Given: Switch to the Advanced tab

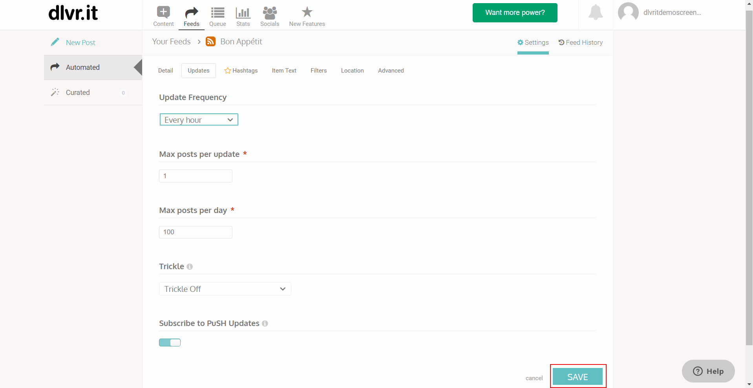Looking at the screenshot, I should (391, 71).
